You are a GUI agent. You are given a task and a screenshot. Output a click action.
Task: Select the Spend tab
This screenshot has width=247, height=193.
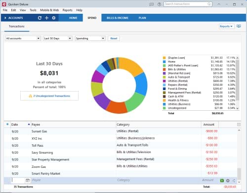92,18
